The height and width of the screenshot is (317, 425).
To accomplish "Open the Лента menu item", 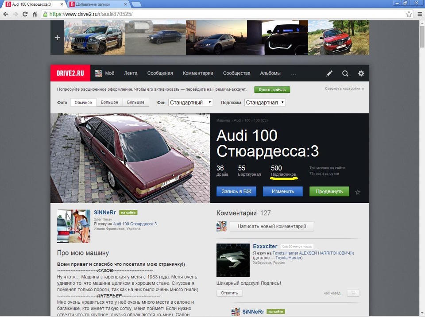I will [x=131, y=73].
